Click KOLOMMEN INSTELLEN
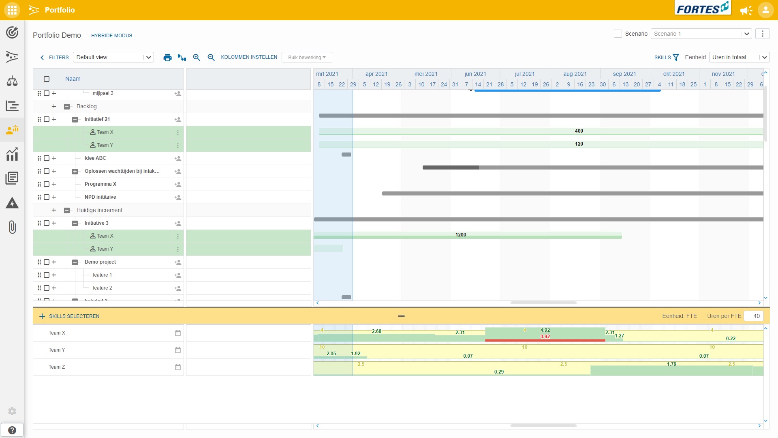 click(249, 57)
